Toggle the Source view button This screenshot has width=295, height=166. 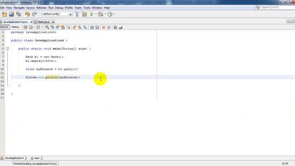(4, 27)
